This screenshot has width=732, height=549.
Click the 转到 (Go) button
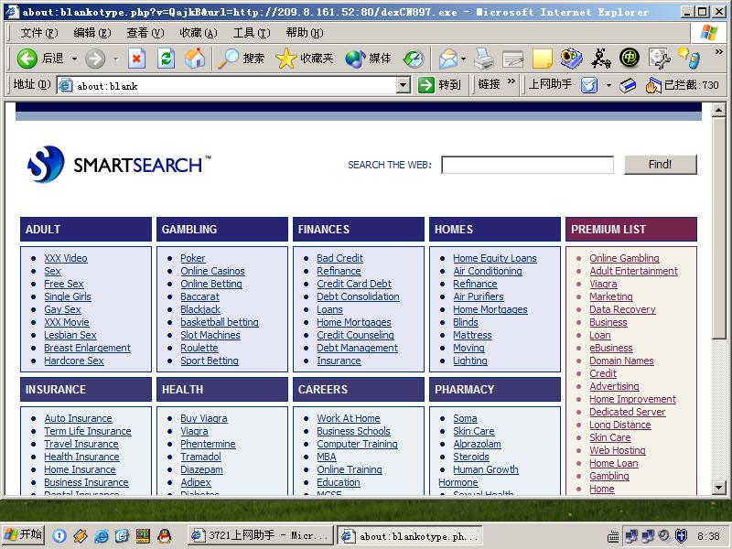439,85
